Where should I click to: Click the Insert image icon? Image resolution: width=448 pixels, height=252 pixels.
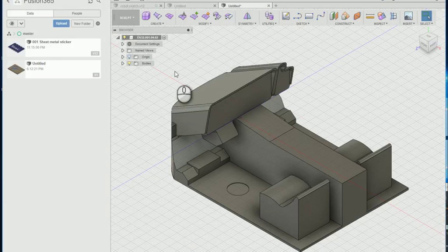[x=408, y=16]
